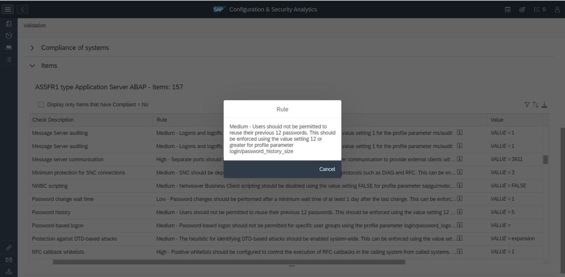Click the calendar icon in the header
The height and width of the screenshot is (277, 565).
pos(508,9)
